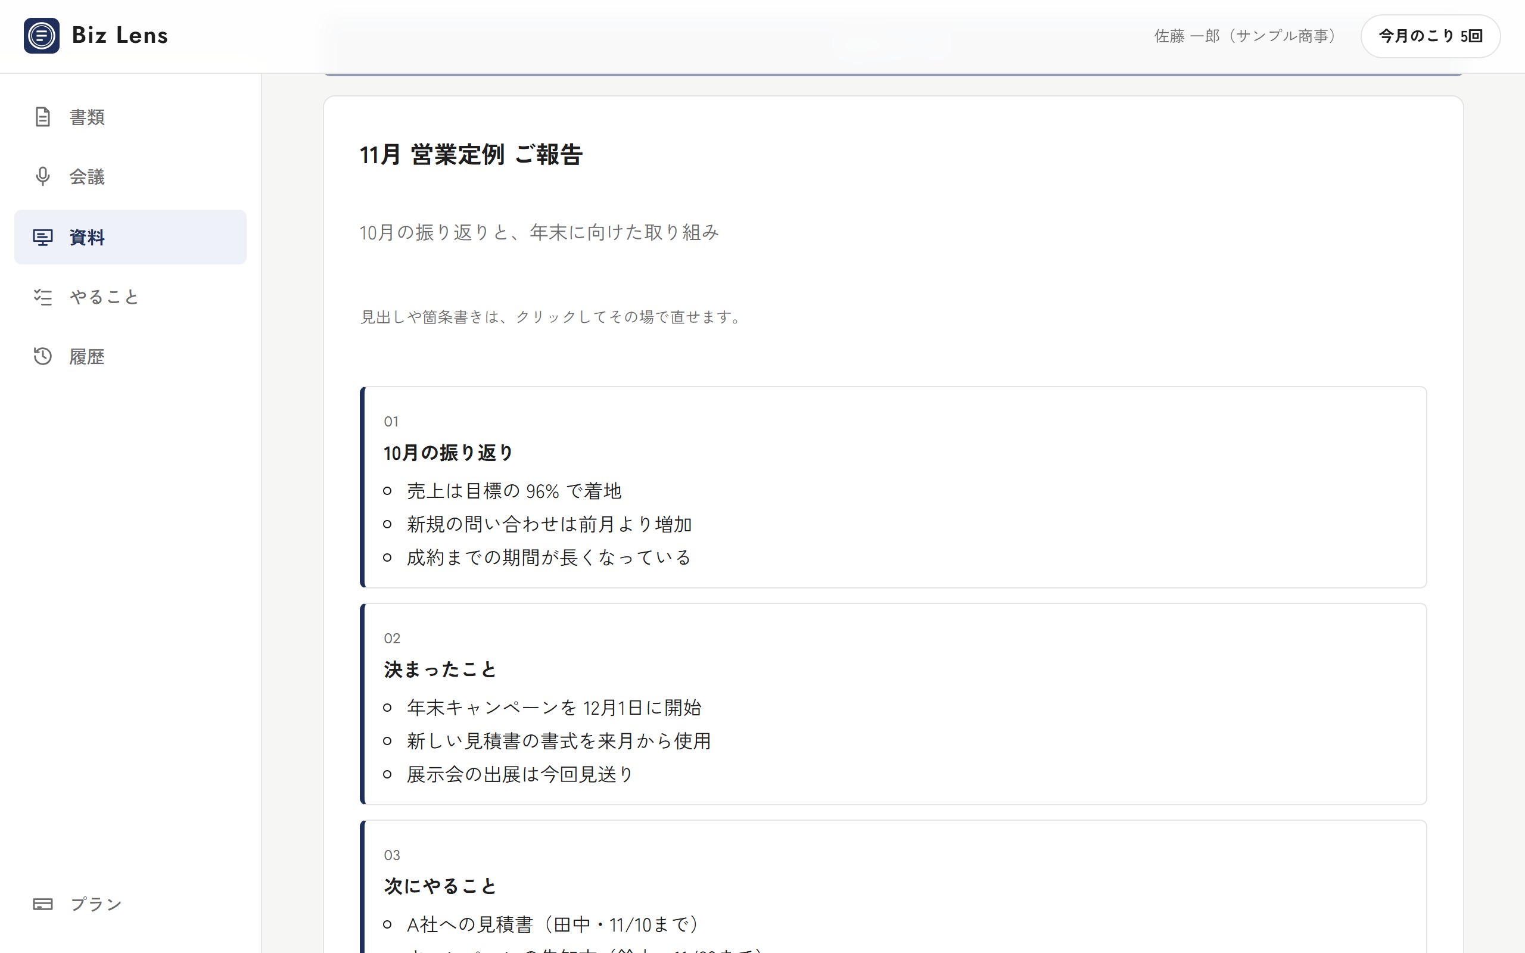Screen dimensions: 1525x953
Task: Edit bullet 展示会の出展は今回見送り
Action: pyautogui.click(x=520, y=775)
